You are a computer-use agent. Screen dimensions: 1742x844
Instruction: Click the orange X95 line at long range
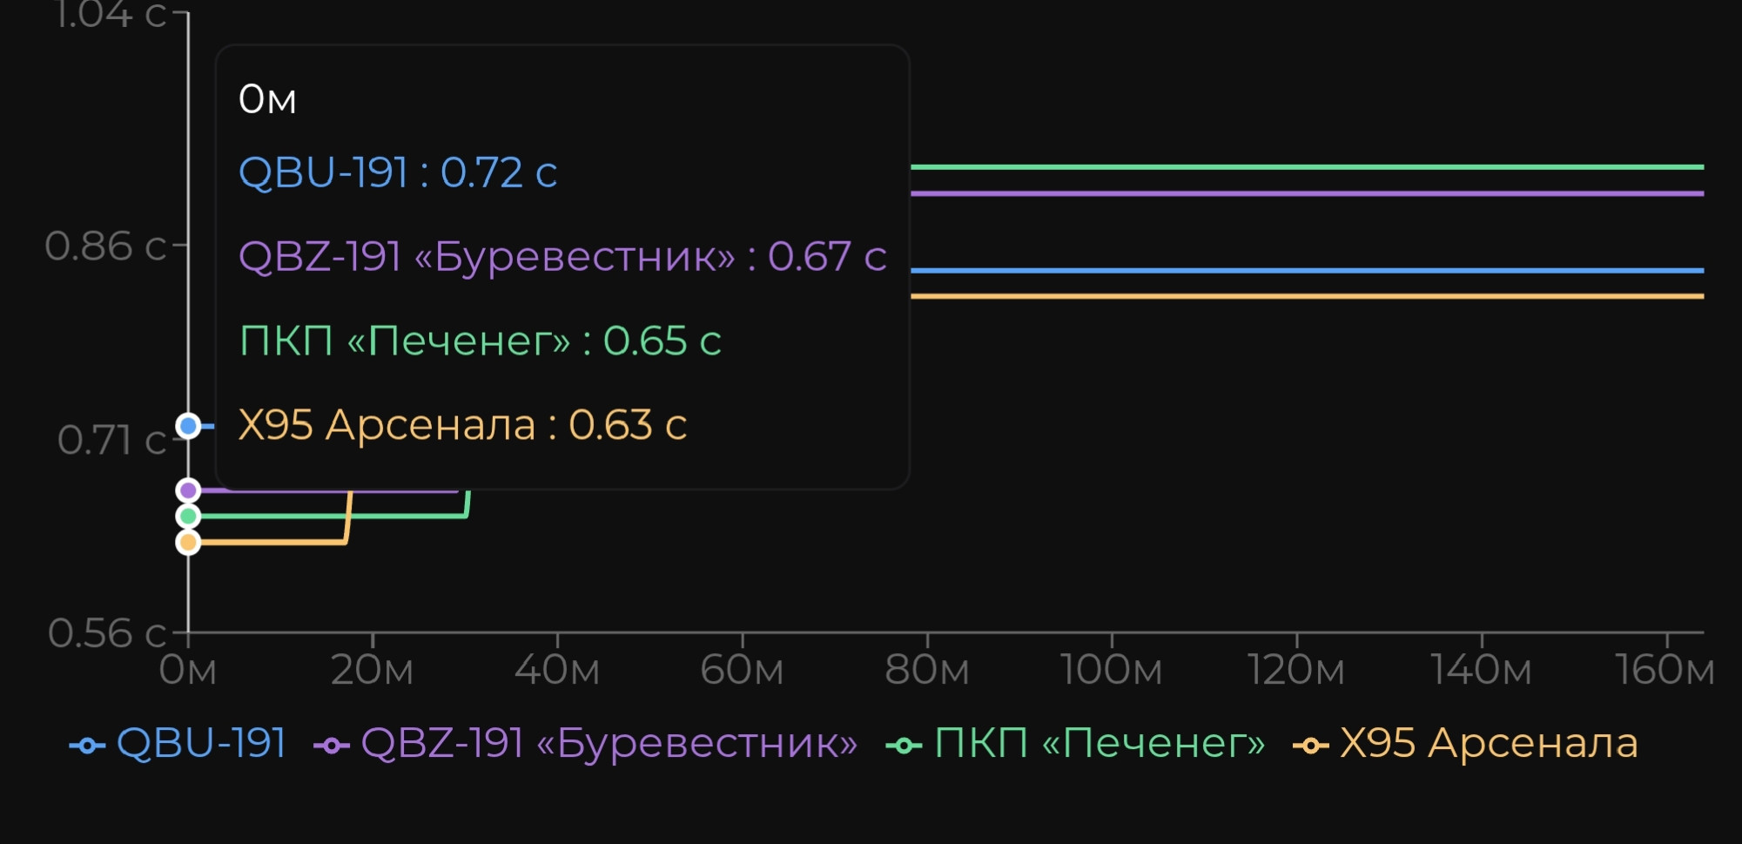[x=1306, y=296]
